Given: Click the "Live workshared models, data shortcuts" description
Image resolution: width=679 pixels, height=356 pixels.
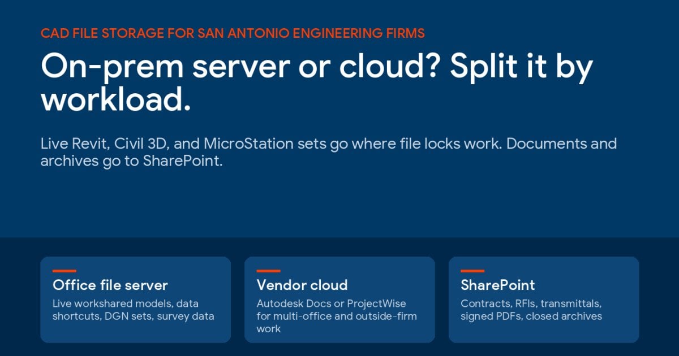Looking at the screenshot, I should tap(134, 310).
